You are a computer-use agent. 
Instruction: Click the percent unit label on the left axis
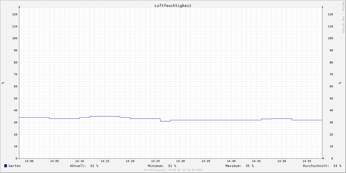[3, 83]
